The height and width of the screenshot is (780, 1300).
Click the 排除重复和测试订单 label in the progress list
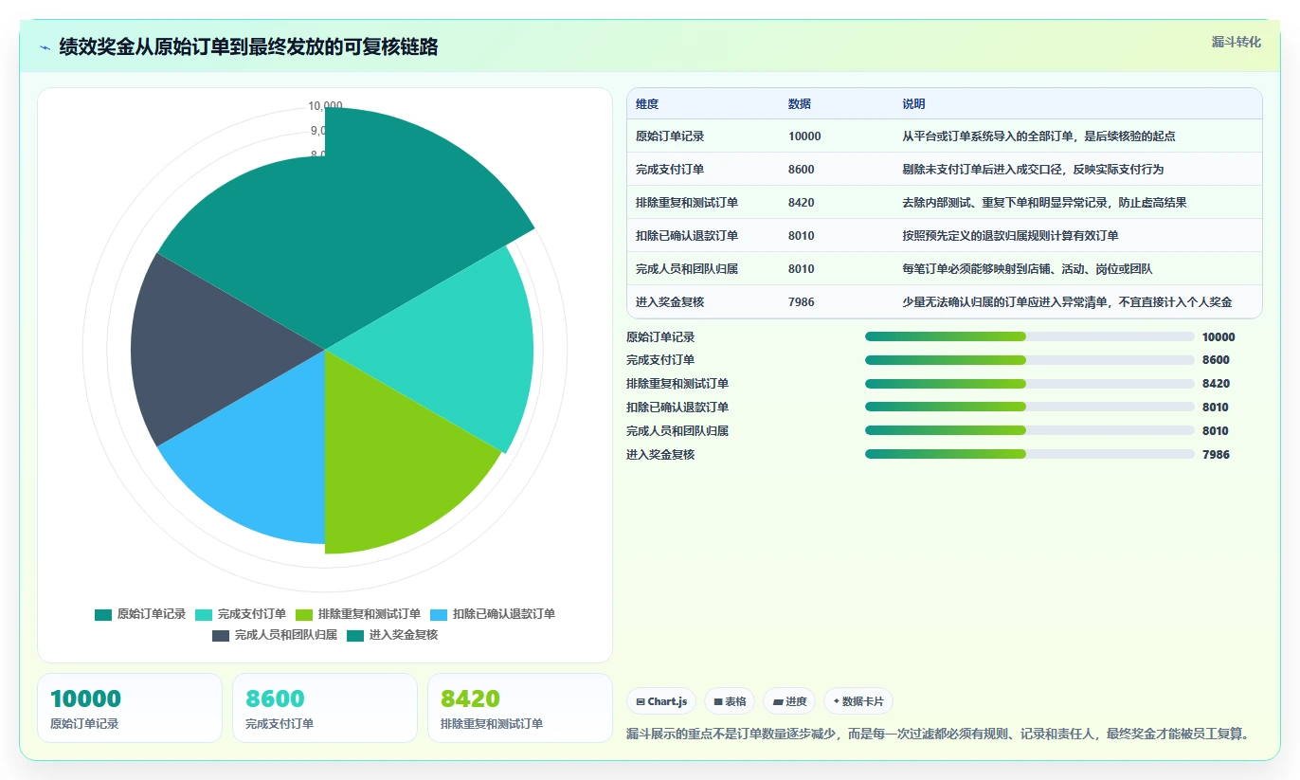tap(677, 384)
